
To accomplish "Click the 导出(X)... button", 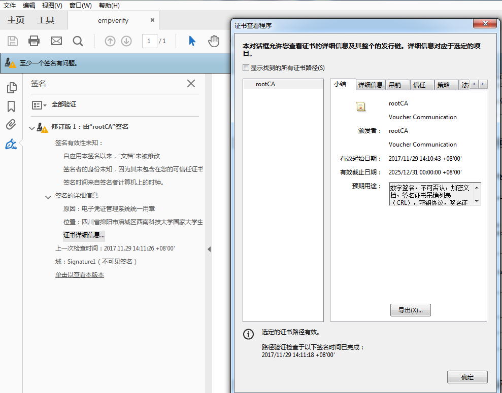I will coord(410,310).
